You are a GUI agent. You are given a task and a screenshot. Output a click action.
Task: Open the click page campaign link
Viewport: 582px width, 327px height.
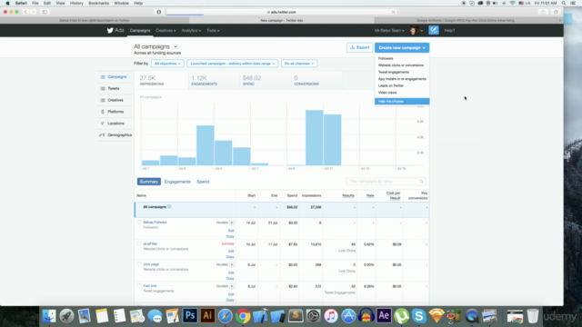point(151,264)
